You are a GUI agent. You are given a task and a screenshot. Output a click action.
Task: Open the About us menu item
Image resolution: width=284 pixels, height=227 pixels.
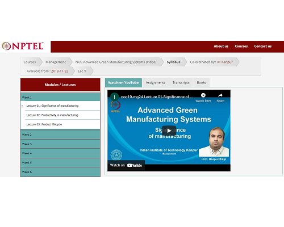click(221, 46)
